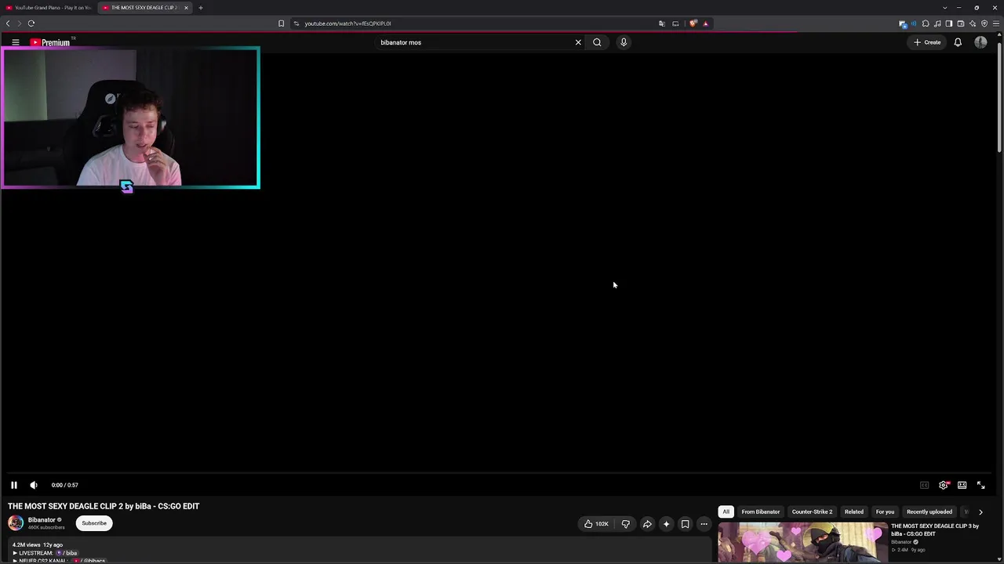Open the sparkle Ask AI button
This screenshot has width=1004, height=564.
click(666, 524)
